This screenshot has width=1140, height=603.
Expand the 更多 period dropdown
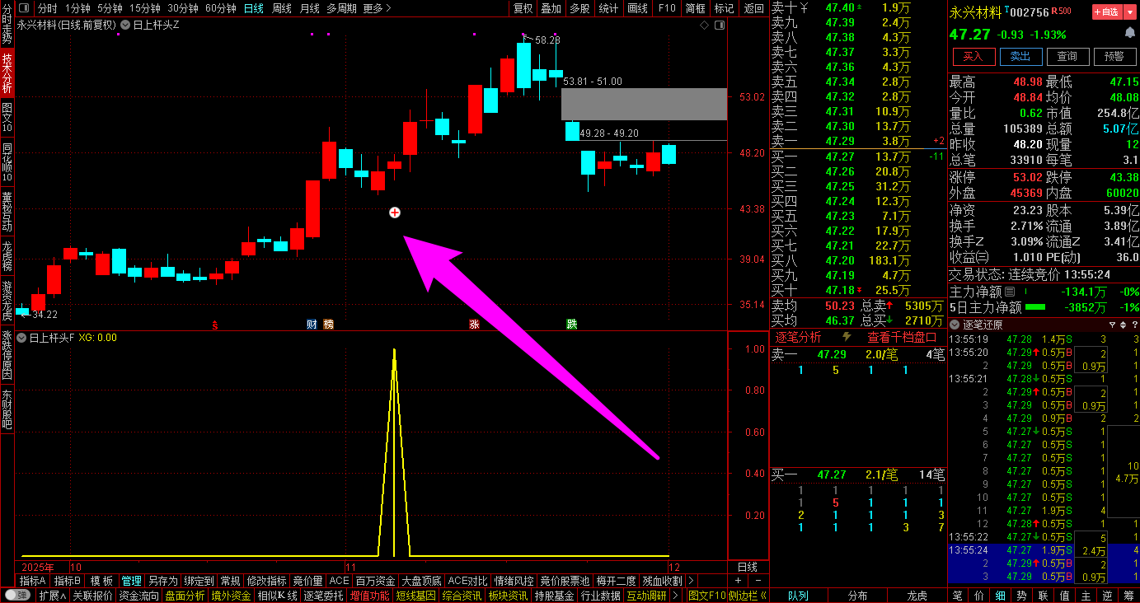tap(376, 8)
